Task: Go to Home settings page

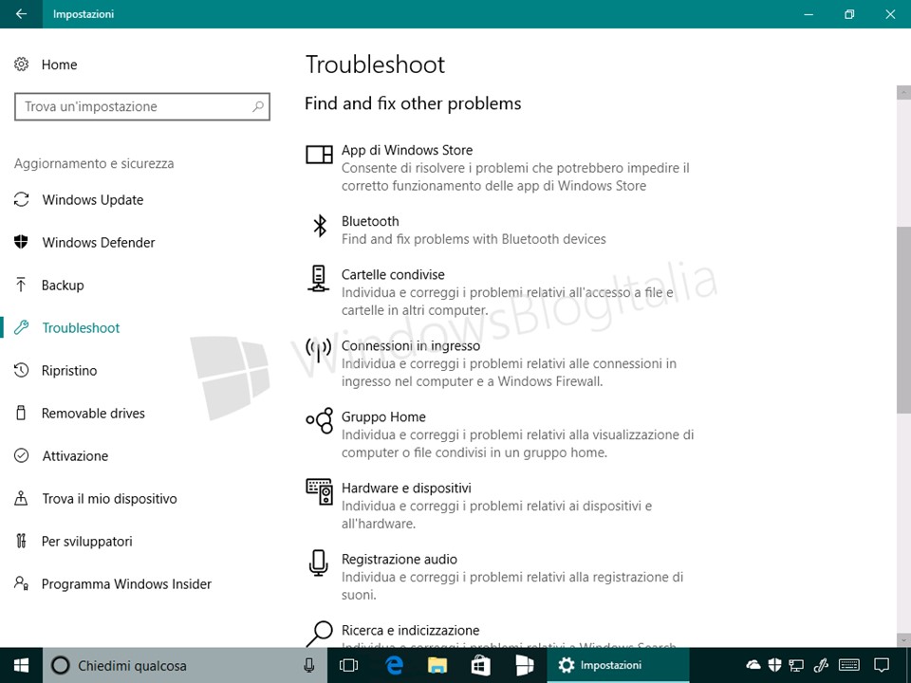Action: pos(59,65)
